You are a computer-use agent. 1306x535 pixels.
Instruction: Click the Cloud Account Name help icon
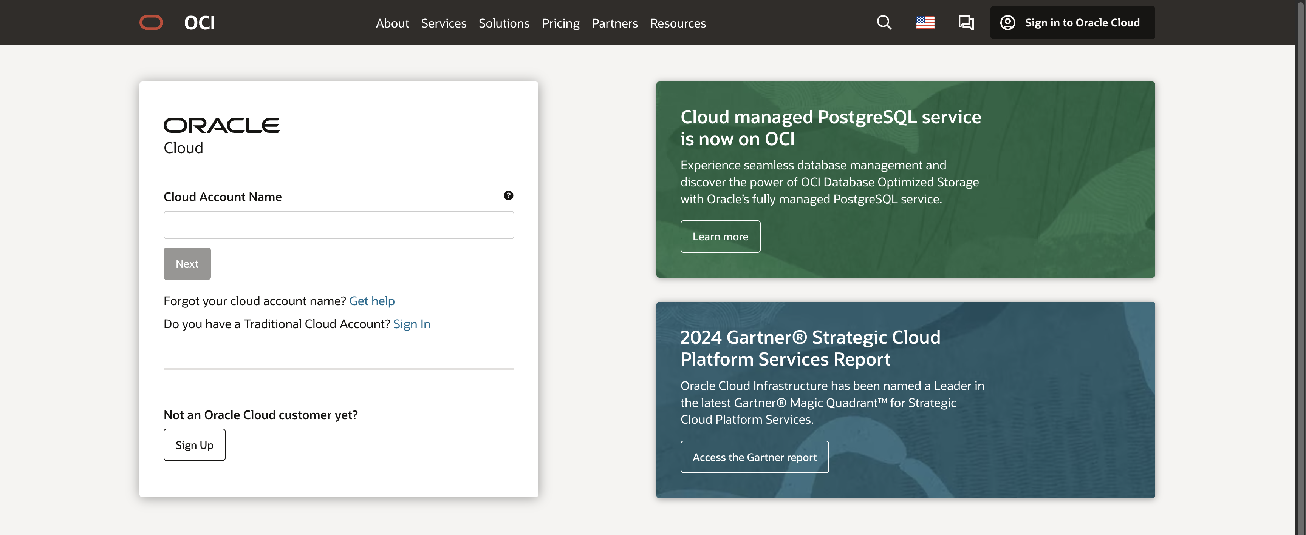point(508,195)
